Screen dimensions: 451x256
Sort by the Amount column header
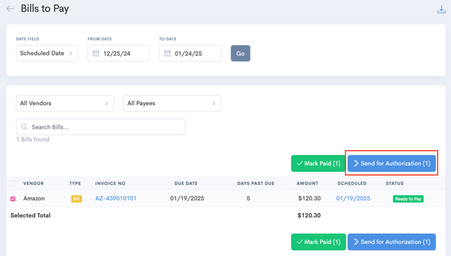pos(307,183)
